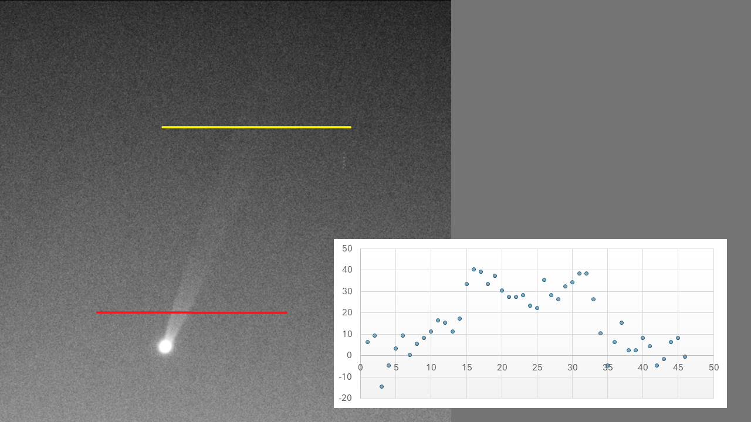Image resolution: width=751 pixels, height=422 pixels.
Task: Click the data point at x=25 near 22
Action: (537, 308)
